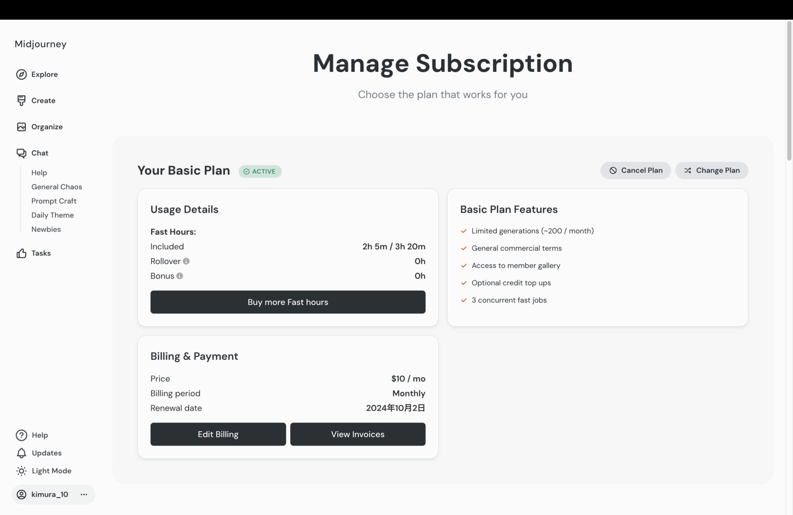Select the Explore compass icon
The image size is (793, 515).
pos(21,74)
